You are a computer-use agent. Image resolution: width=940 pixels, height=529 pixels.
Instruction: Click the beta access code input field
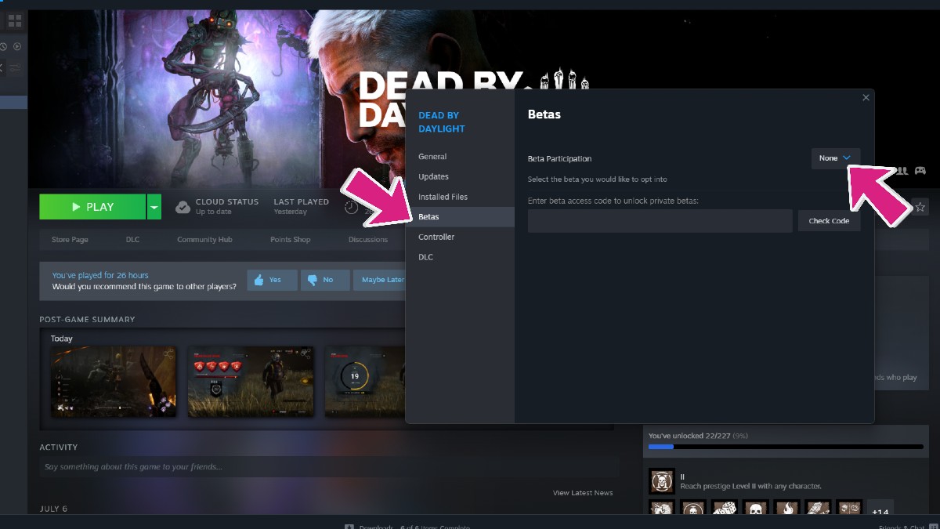point(660,221)
